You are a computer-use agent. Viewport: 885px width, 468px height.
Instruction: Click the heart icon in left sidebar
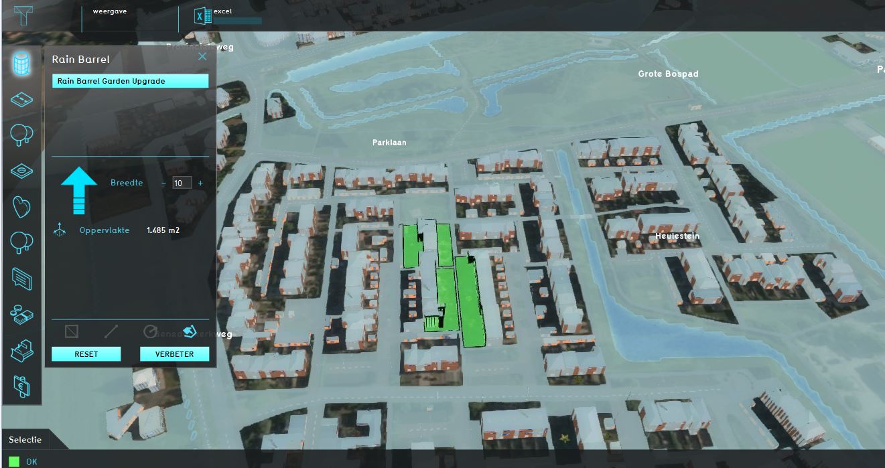[x=21, y=207]
